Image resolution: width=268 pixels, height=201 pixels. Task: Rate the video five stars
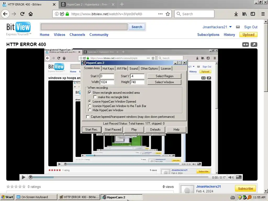tap(24, 187)
